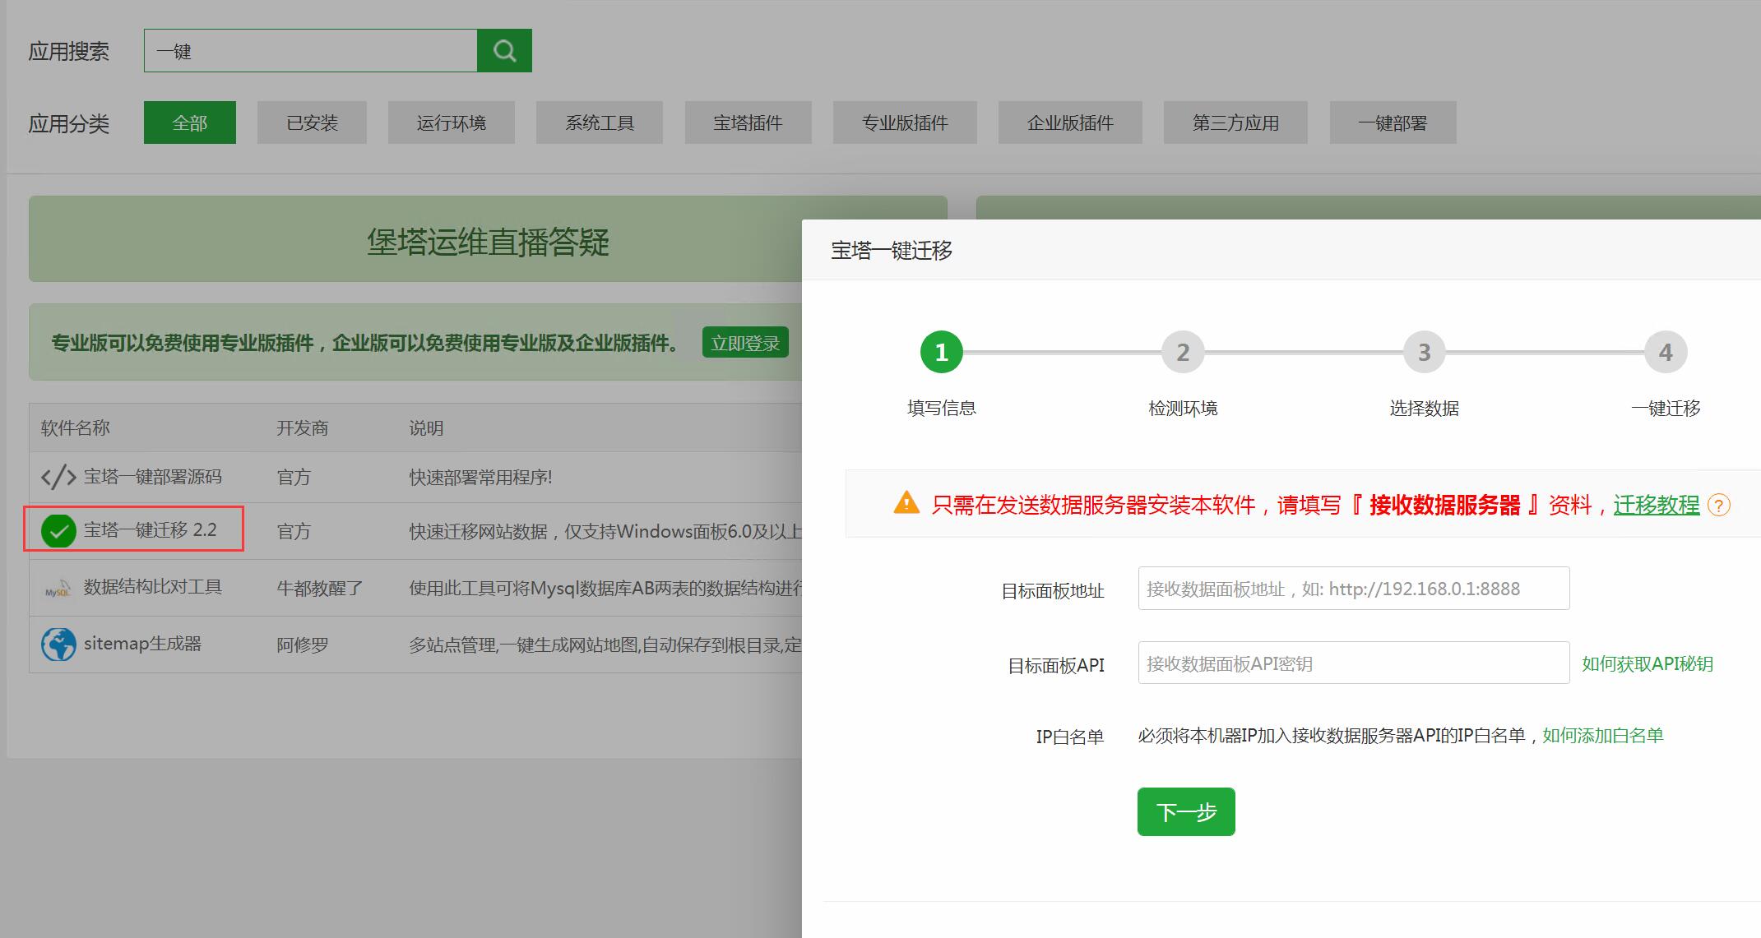Focus the 目标面板地址 input field
The image size is (1761, 938).
click(x=1354, y=588)
